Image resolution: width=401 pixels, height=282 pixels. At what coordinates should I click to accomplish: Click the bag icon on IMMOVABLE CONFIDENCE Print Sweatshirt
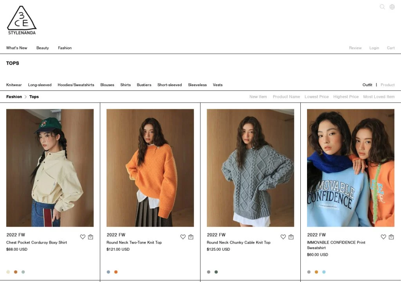[x=391, y=237]
